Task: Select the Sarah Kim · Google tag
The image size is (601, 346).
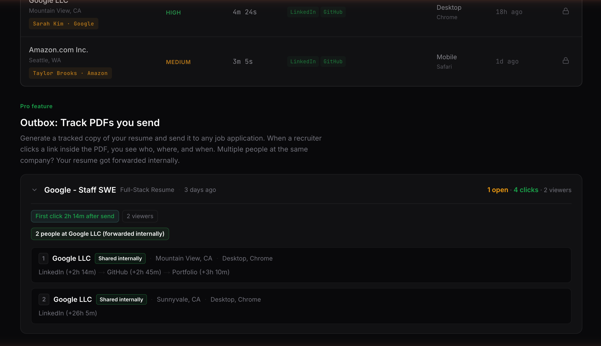Action: click(63, 23)
